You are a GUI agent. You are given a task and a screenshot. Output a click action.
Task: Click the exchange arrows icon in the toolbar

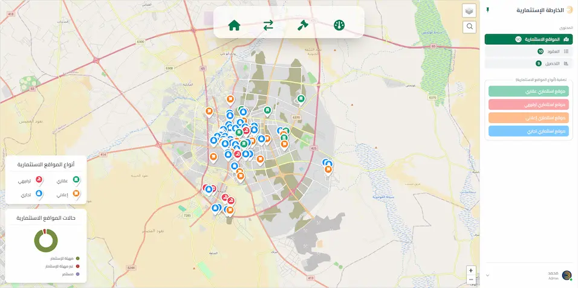pyautogui.click(x=268, y=25)
